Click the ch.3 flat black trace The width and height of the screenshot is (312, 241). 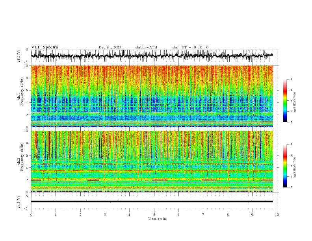click(152, 202)
